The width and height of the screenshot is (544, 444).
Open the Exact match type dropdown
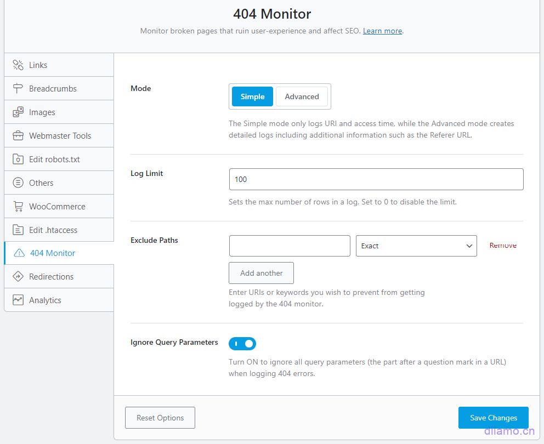point(416,246)
